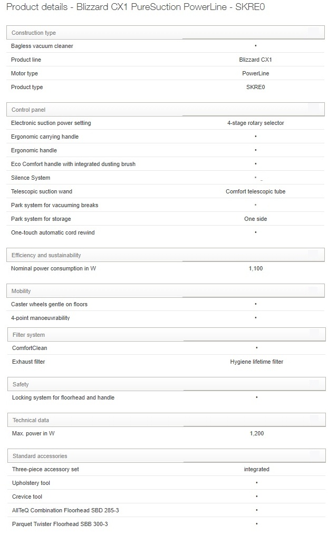
Task: Click the PowerLine motor type value
Action: 255,73
